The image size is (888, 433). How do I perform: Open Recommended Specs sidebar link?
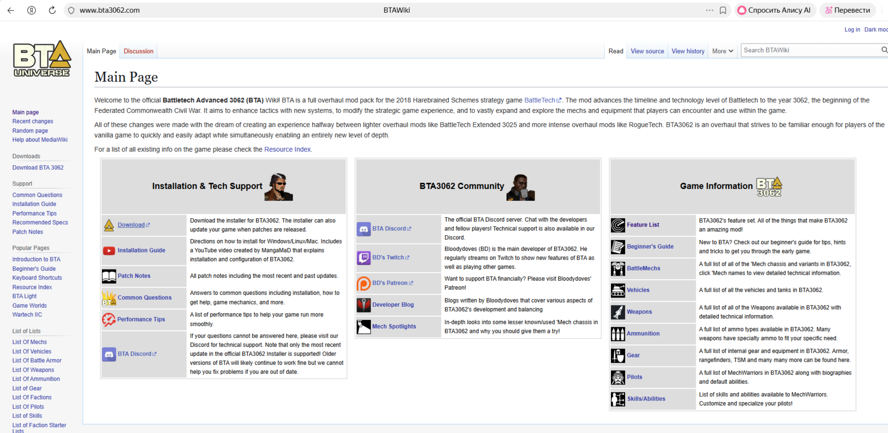40,223
